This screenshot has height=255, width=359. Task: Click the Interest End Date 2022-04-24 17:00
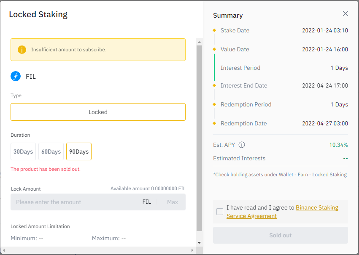325,85
